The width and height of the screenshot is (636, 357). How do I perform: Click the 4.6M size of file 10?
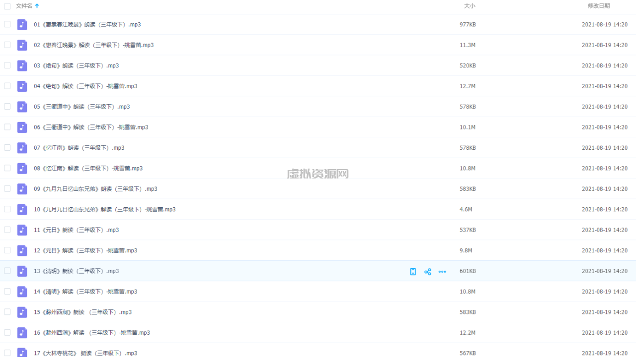point(466,210)
